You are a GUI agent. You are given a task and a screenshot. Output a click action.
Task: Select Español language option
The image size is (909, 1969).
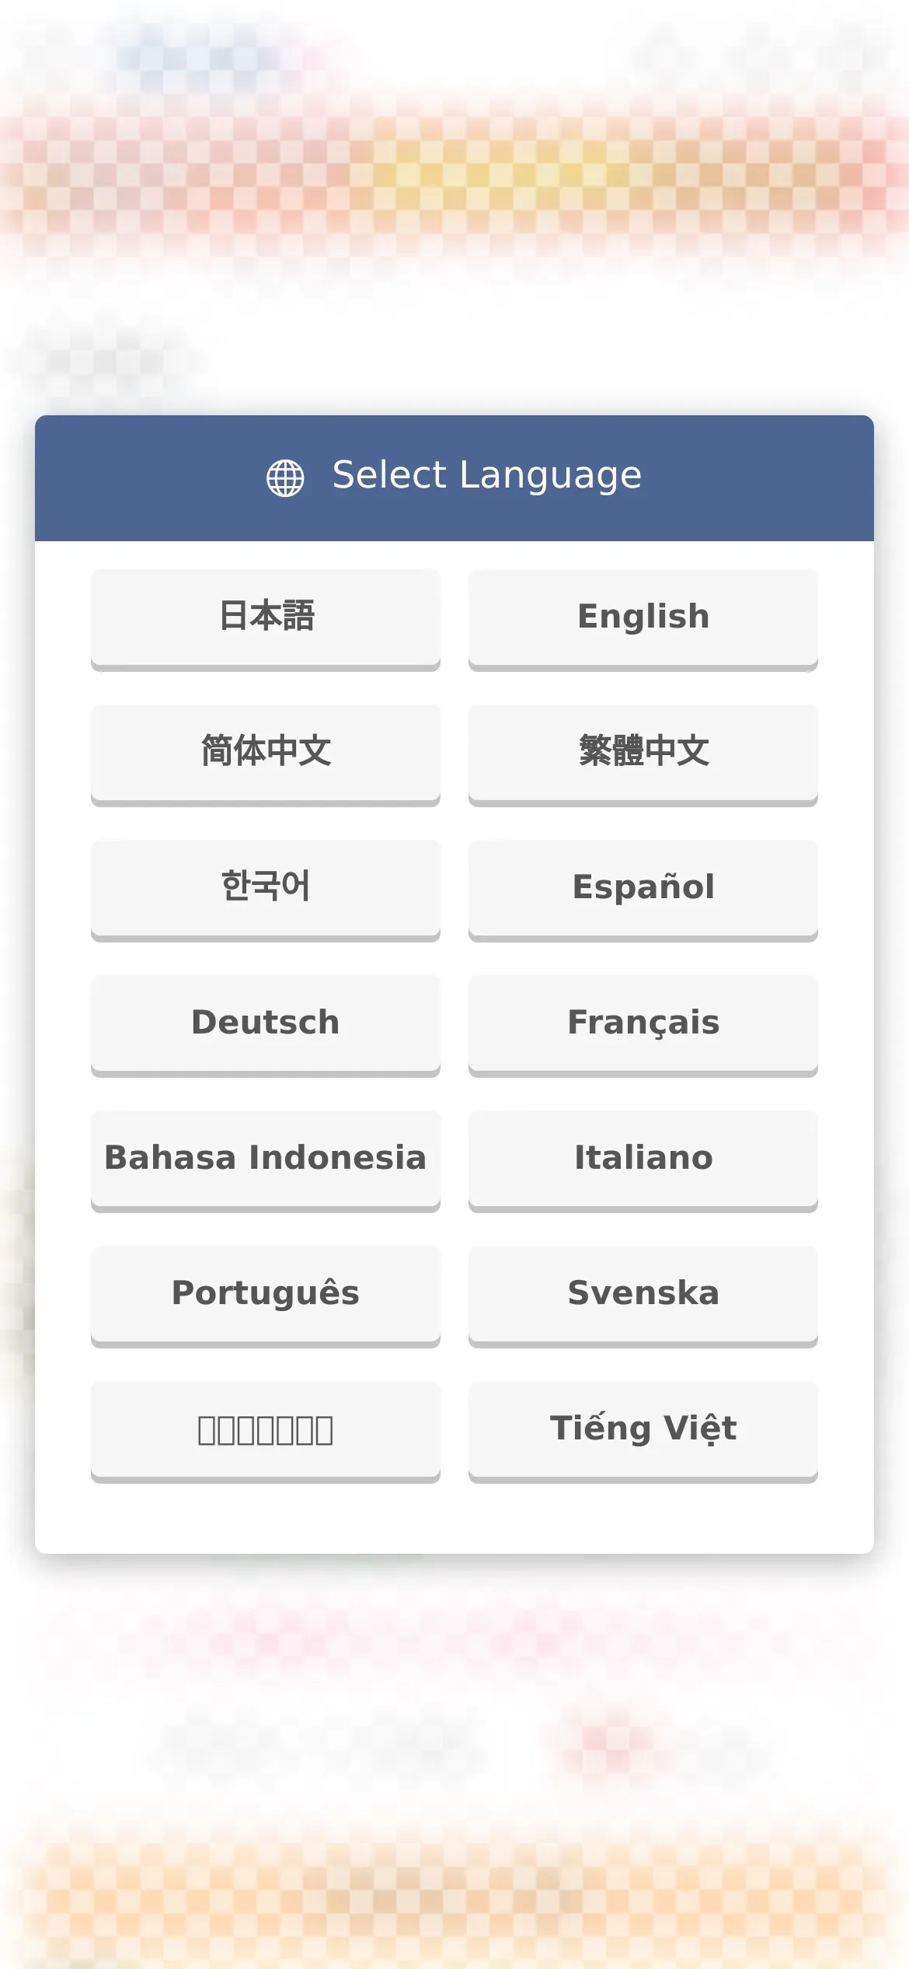pyautogui.click(x=643, y=890)
